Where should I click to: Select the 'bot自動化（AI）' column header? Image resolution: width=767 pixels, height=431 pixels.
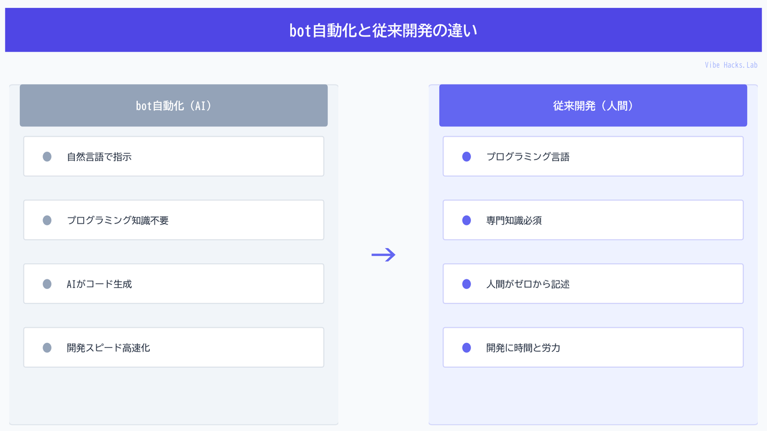[174, 106]
